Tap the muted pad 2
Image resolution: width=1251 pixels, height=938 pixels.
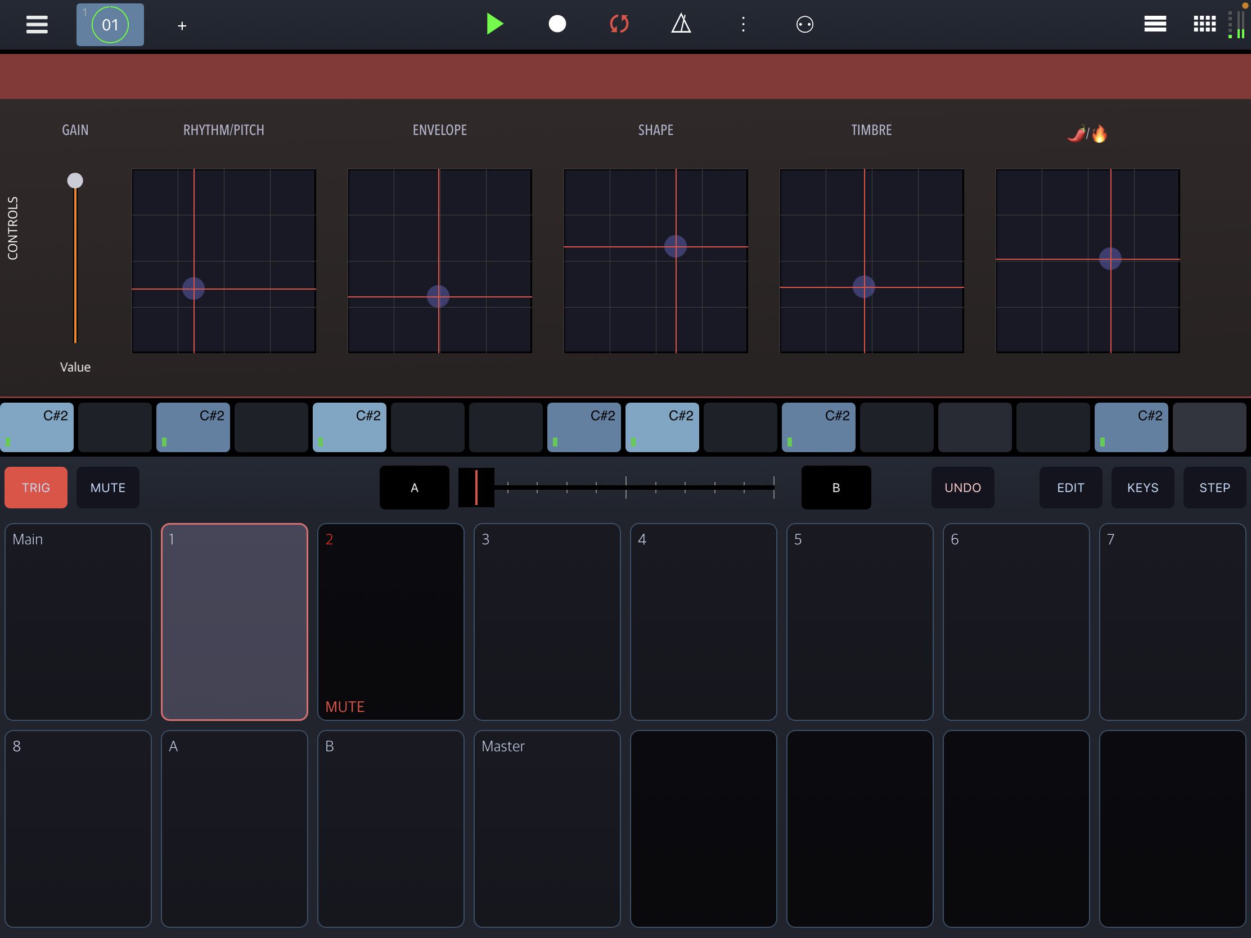391,622
